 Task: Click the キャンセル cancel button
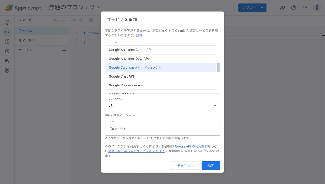tap(185, 165)
